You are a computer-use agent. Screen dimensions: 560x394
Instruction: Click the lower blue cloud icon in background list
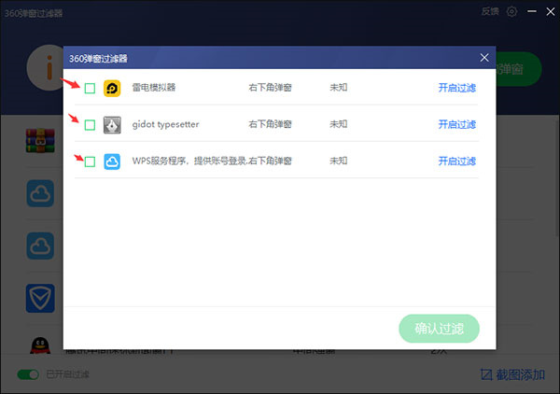(40, 246)
